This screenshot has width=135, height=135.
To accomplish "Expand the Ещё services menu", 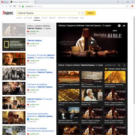I will [82, 18].
